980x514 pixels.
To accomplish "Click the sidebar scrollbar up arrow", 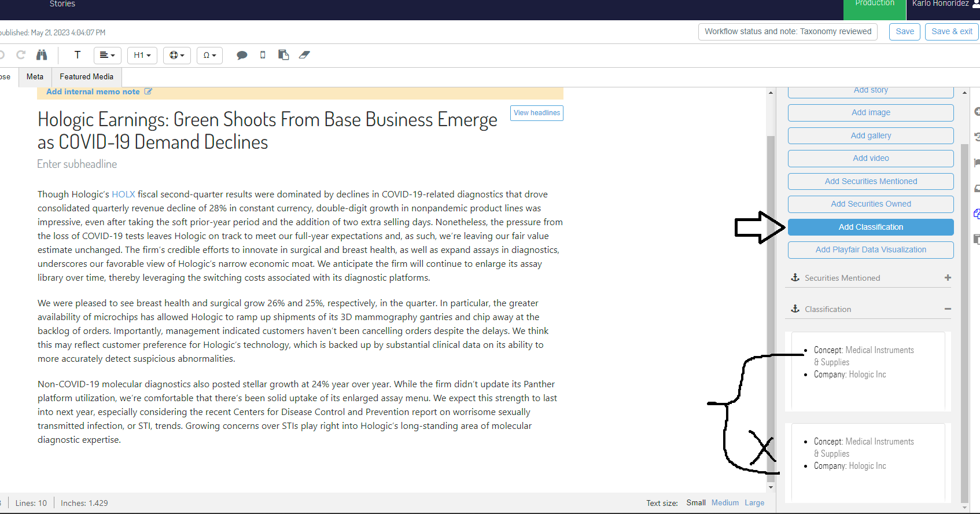I will coord(964,93).
